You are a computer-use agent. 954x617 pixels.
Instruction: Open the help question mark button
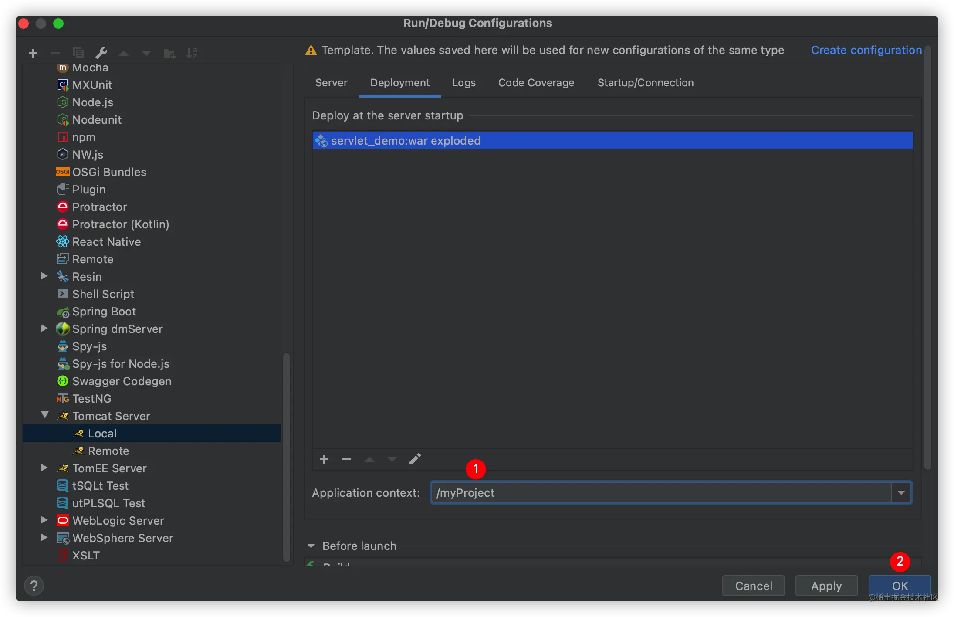click(34, 586)
